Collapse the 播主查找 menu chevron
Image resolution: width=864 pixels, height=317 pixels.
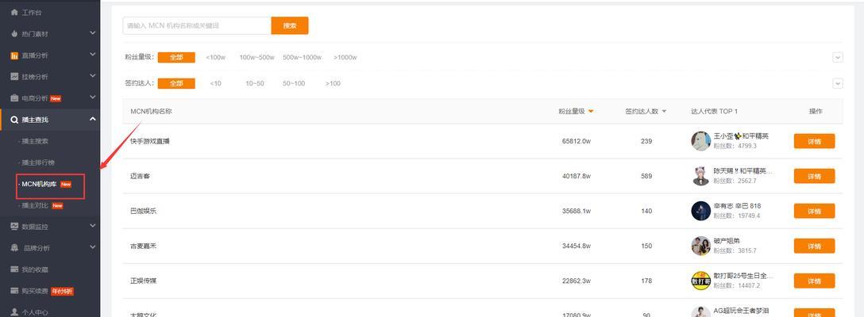93,119
